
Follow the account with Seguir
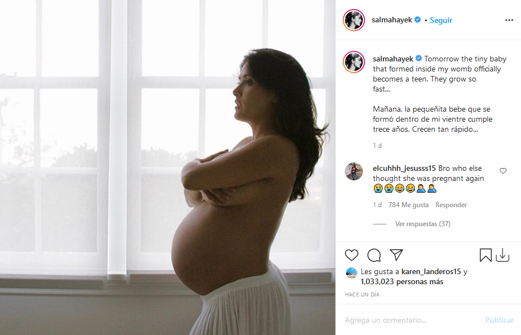pos(441,20)
